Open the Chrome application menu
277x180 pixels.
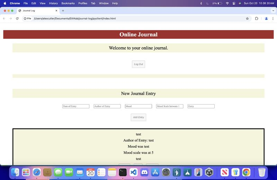tap(15, 3)
